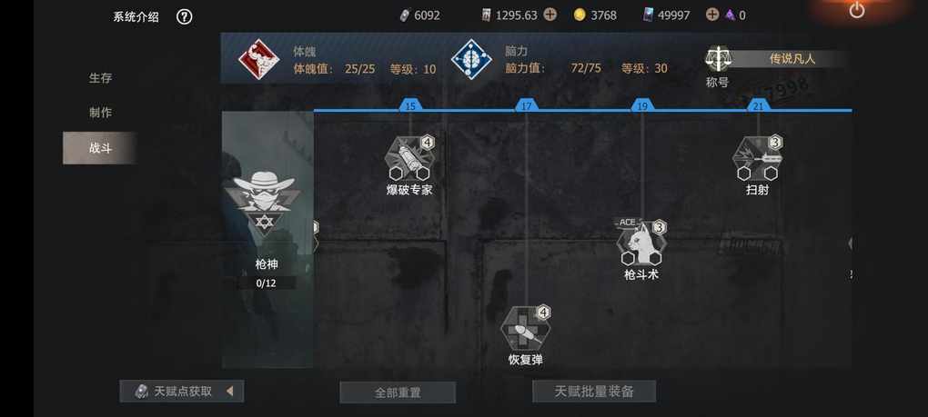Image resolution: width=928 pixels, height=417 pixels.
Task: Open the 传说凡人 title badge
Action: 792,58
